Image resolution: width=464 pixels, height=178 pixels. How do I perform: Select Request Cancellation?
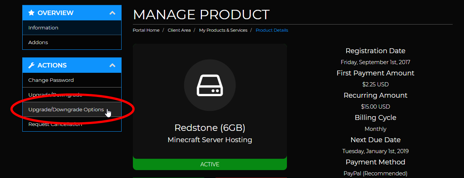(55, 124)
